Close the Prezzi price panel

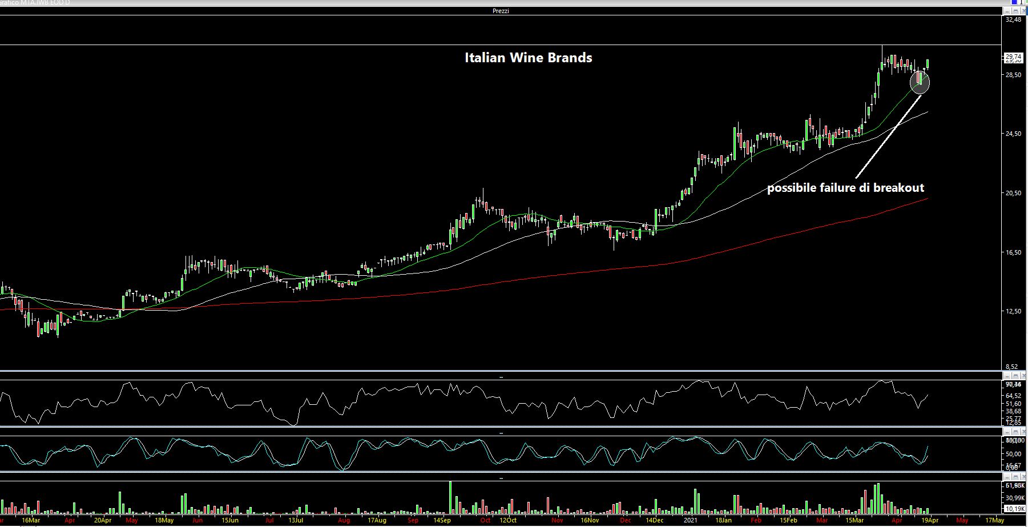click(x=1023, y=11)
